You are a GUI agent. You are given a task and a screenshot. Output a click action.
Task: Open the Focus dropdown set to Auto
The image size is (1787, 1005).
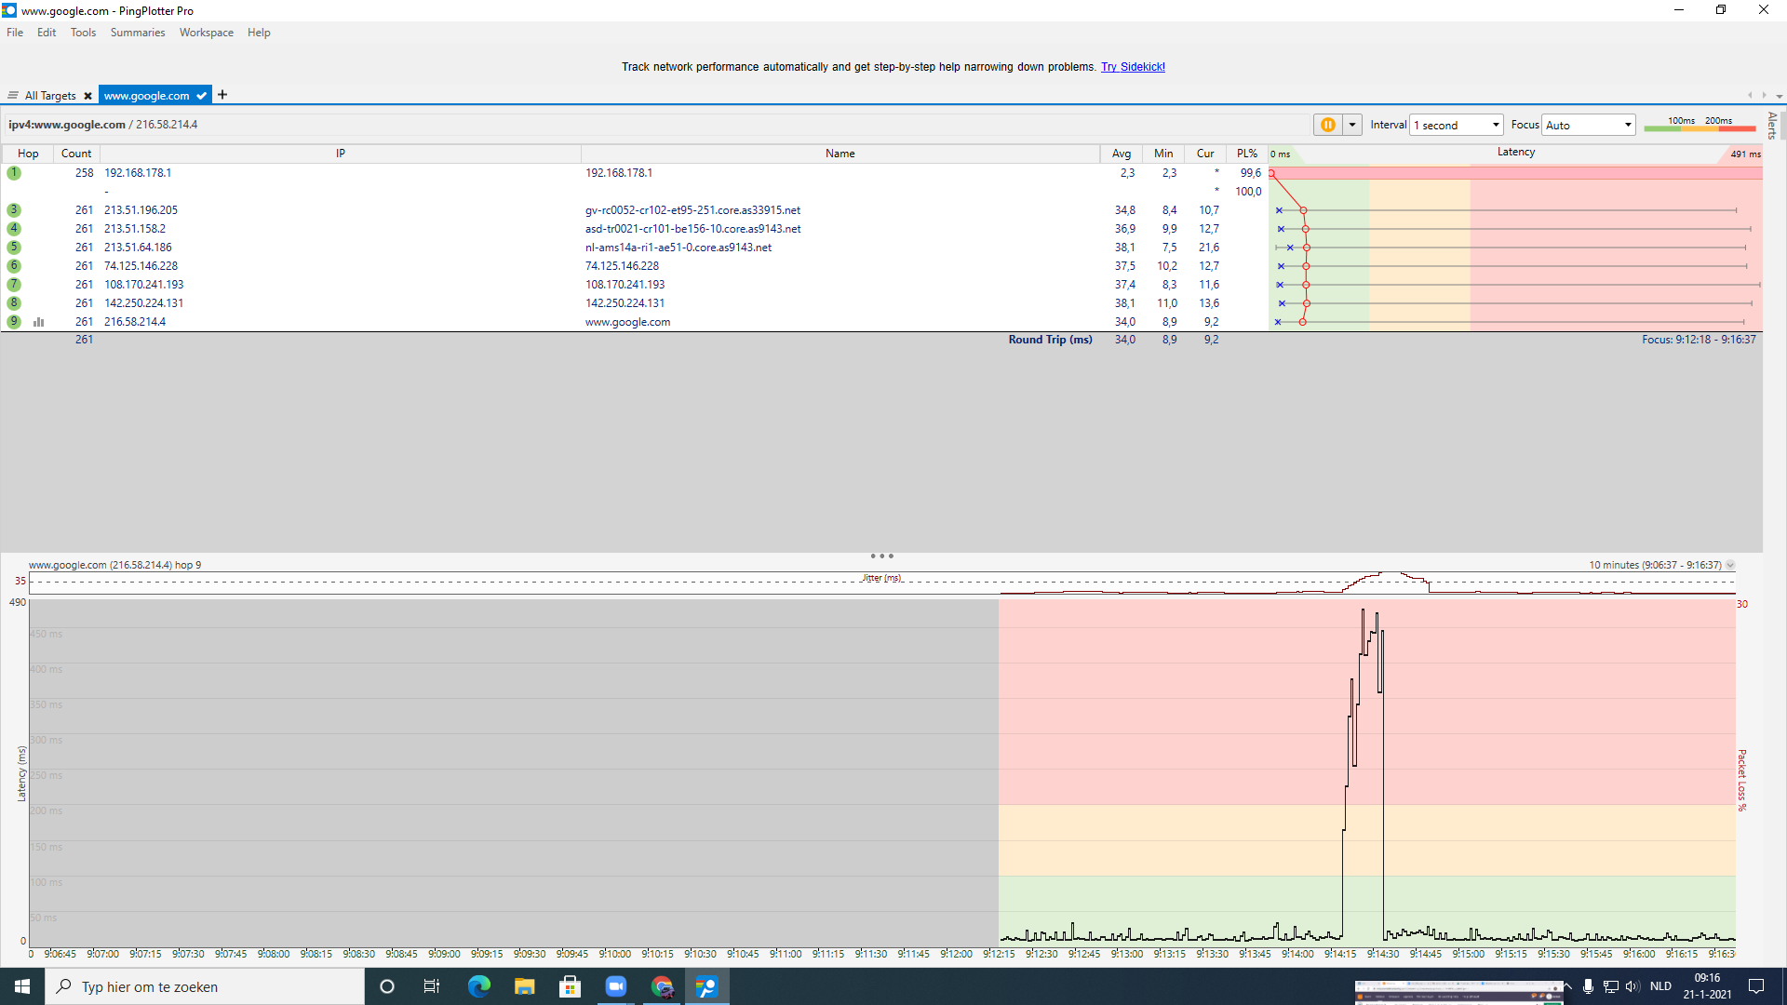[1589, 125]
